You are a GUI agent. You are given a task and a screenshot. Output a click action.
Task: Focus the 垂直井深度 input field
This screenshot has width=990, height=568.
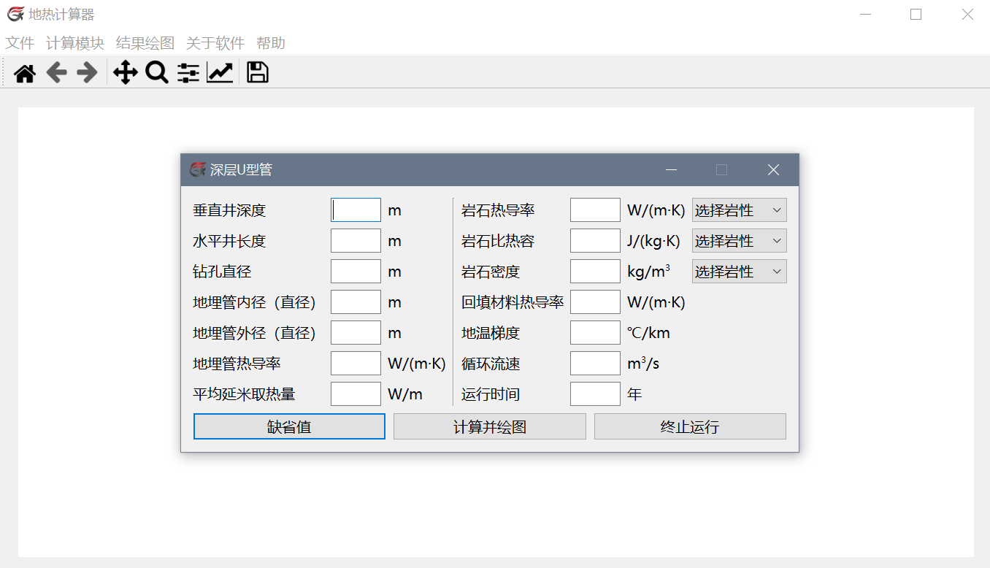point(356,210)
